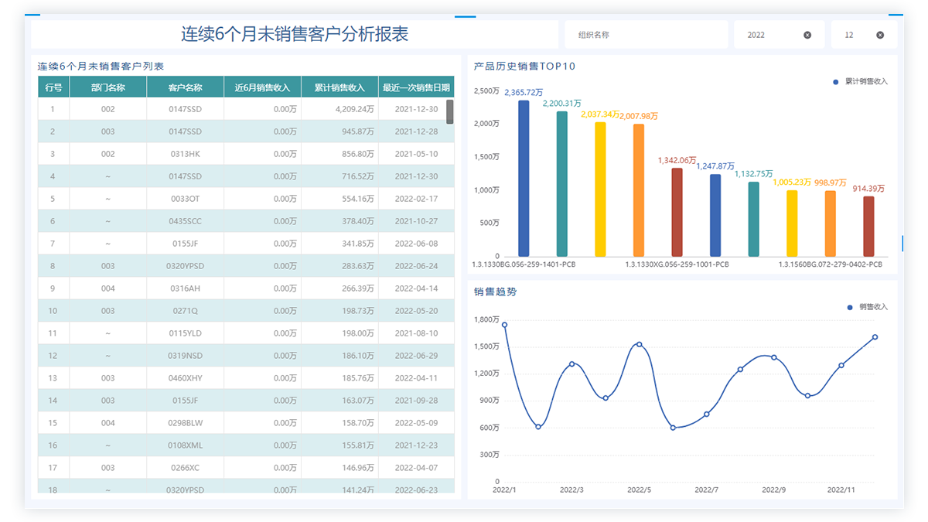The height and width of the screenshot is (522, 928).
Task: Sort by 累计销售收入 column header
Action: point(339,87)
